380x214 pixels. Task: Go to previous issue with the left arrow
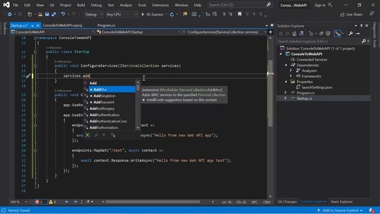[x=66, y=202]
